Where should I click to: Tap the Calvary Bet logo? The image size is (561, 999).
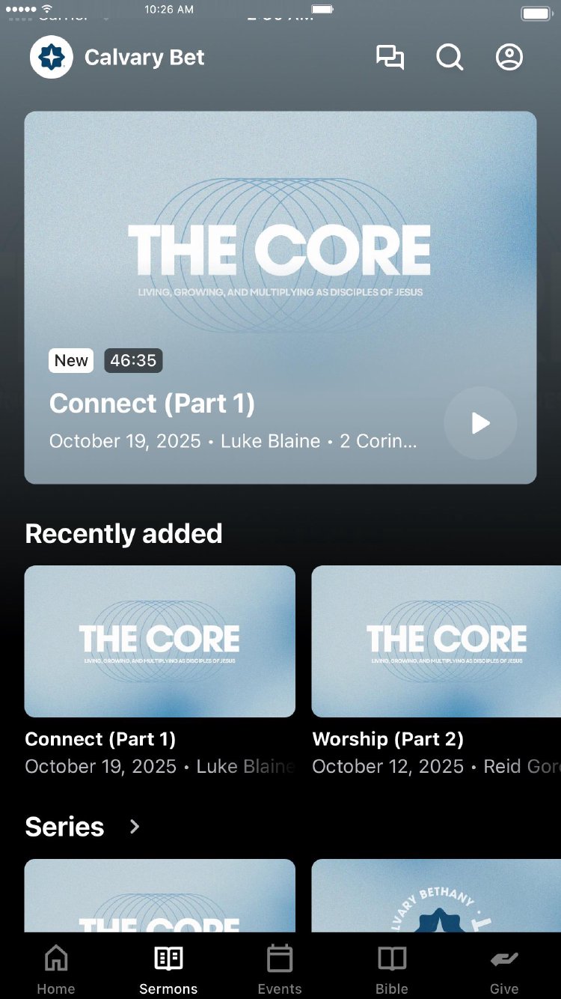click(x=52, y=58)
